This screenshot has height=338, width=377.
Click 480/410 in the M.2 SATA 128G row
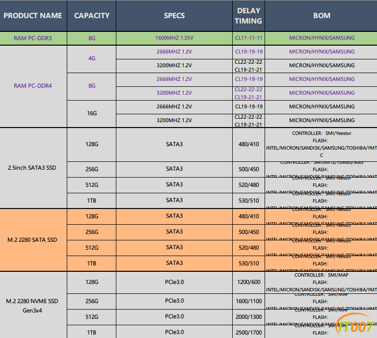[248, 216]
